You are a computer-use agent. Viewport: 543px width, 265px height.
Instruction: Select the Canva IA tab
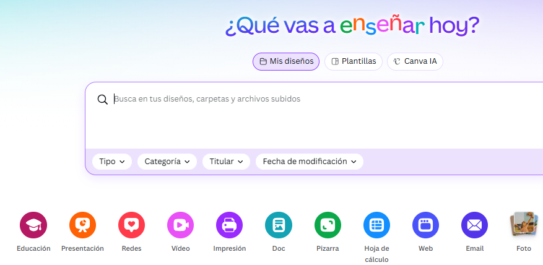415,61
